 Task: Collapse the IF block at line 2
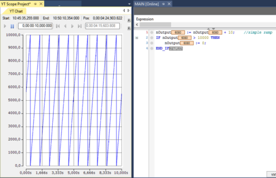(x=137, y=37)
